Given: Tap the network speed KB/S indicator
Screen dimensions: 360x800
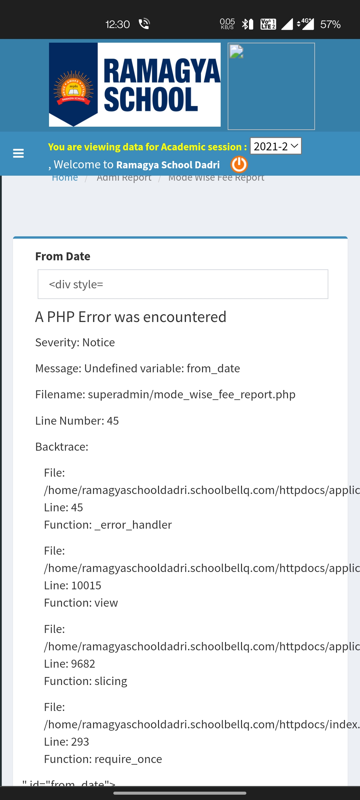Looking at the screenshot, I should coord(227,24).
